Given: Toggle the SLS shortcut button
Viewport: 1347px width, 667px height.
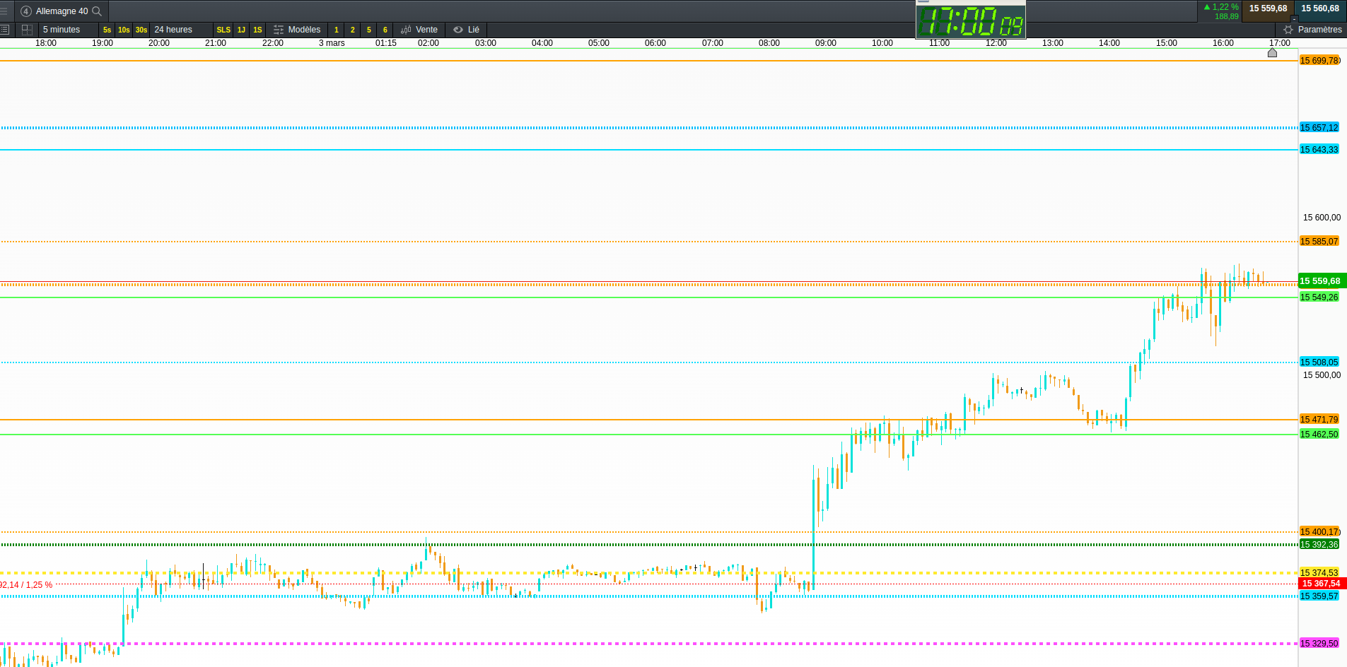Looking at the screenshot, I should (x=223, y=30).
